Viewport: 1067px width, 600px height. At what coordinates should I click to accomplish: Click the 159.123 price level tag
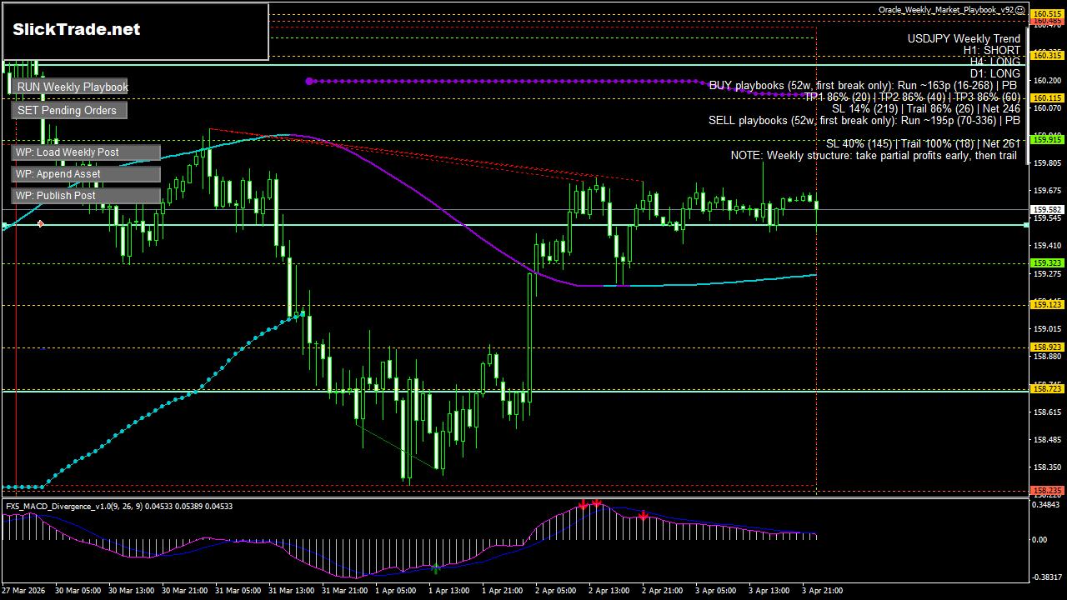1047,305
